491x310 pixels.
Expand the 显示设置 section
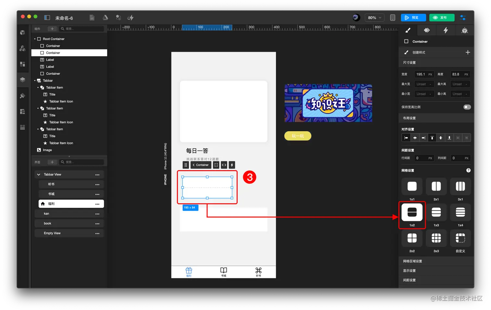tap(436, 271)
